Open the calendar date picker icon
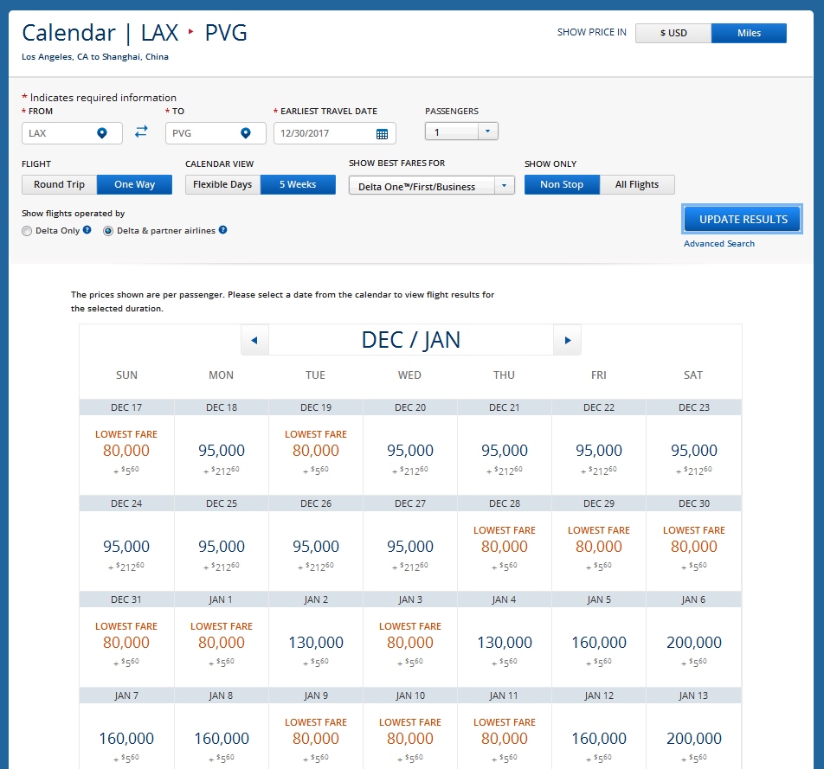 coord(382,134)
